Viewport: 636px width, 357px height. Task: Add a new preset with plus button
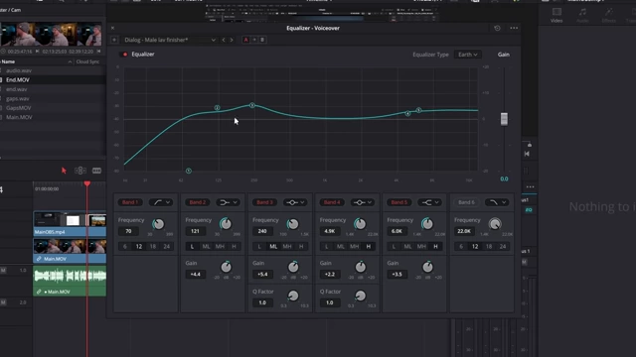pyautogui.click(x=114, y=40)
